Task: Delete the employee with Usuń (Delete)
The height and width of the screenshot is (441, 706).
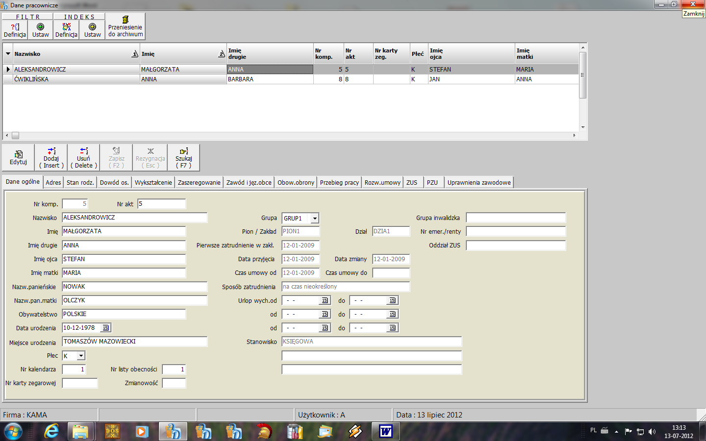Action: pos(84,157)
